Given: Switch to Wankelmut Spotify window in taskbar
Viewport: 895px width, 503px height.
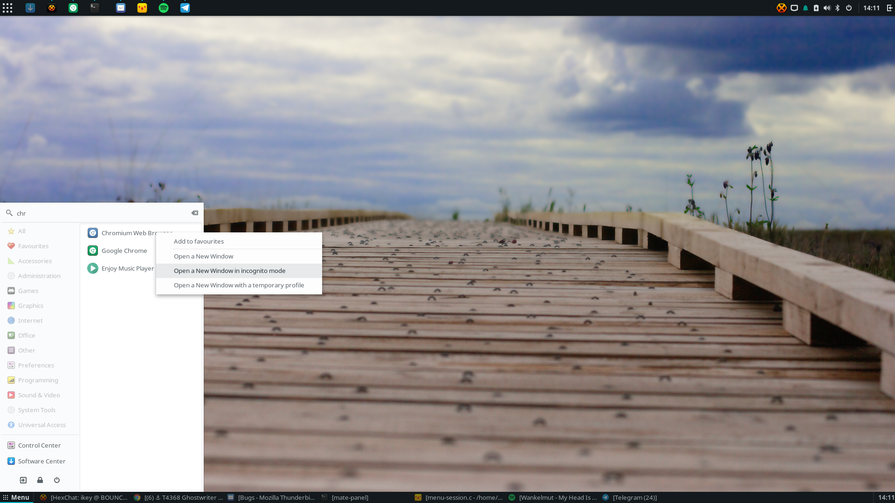Looking at the screenshot, I should pyautogui.click(x=553, y=497).
